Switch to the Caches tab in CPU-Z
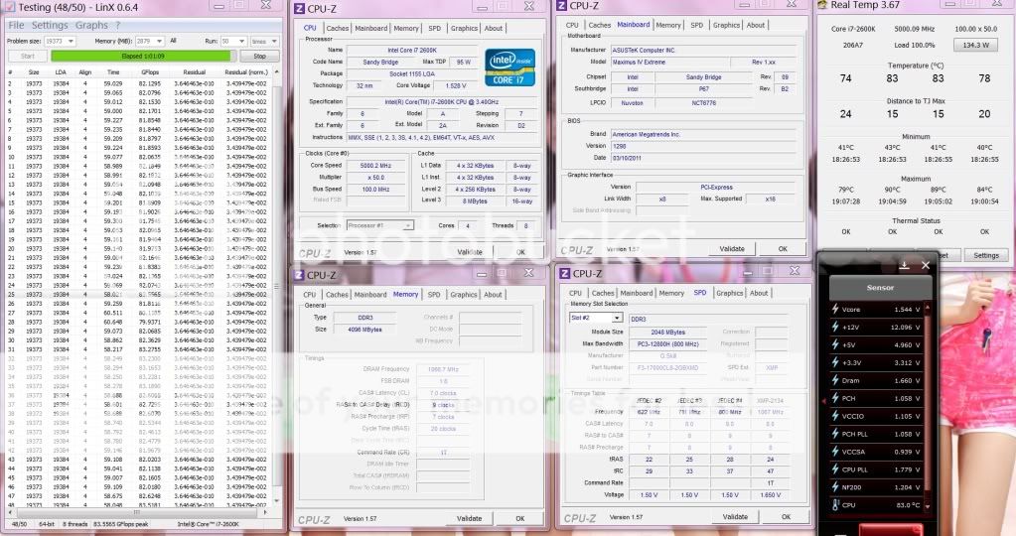Screen dimensions: 1016x536 tap(338, 28)
